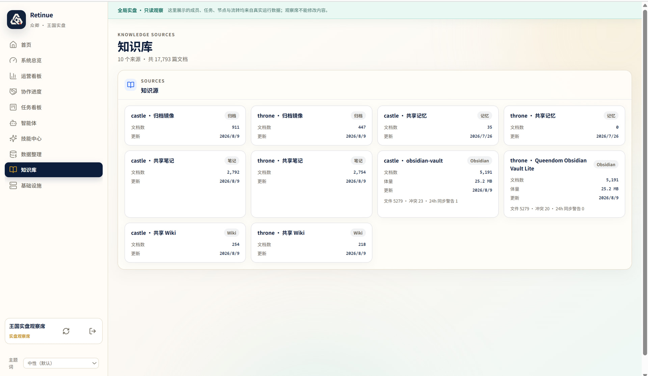Click the server icon beside 基础设施
648x376 pixels.
pyautogui.click(x=13, y=185)
